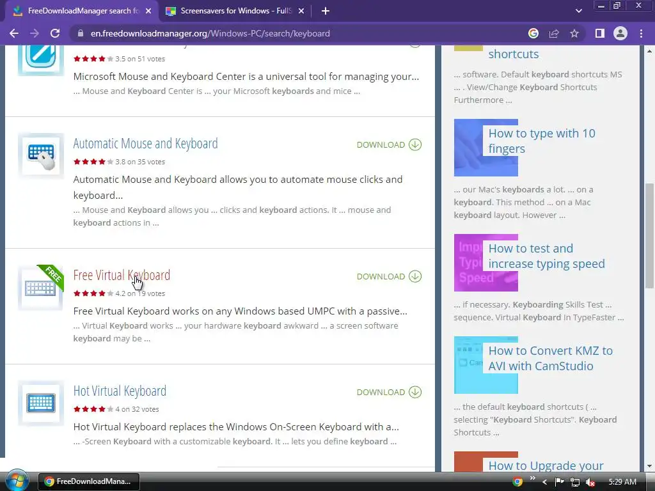Click '4.2 on 19 votes' rating text
Viewport: 655px width, 491px height.
pyautogui.click(x=140, y=293)
